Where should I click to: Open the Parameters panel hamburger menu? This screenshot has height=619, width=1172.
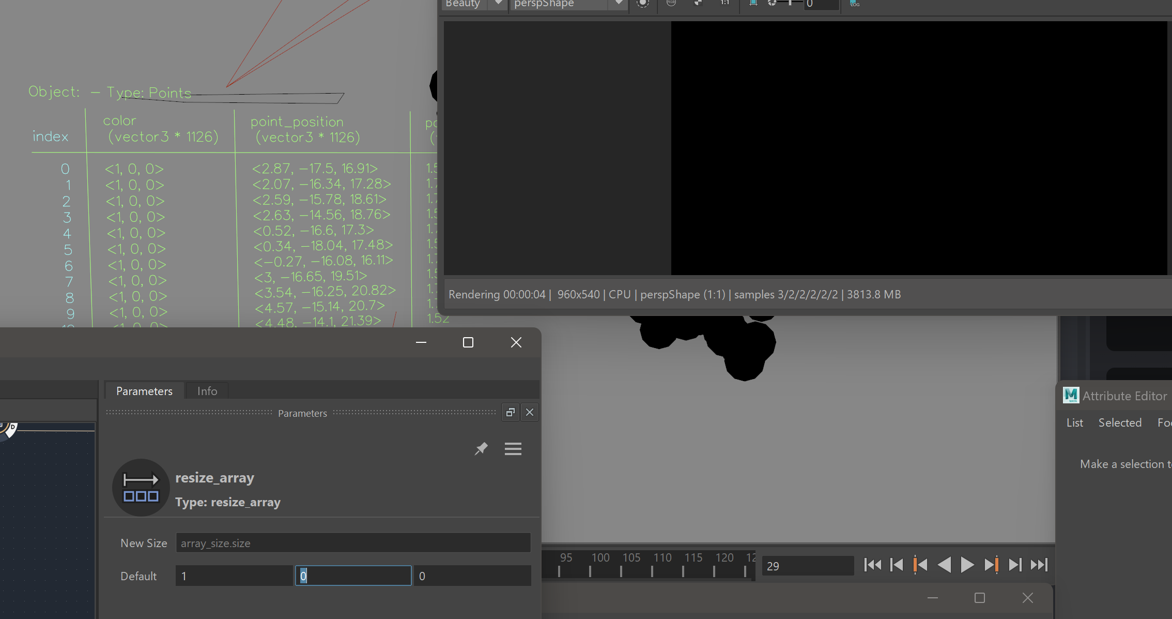coord(513,449)
